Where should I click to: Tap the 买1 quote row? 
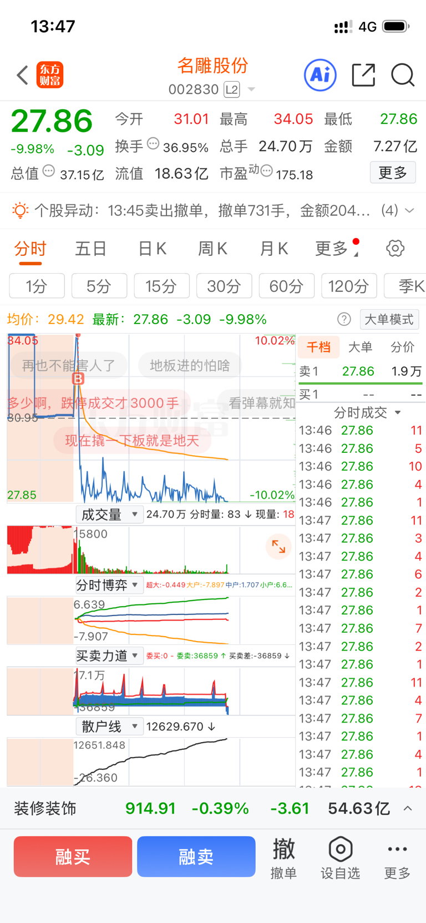(x=361, y=395)
